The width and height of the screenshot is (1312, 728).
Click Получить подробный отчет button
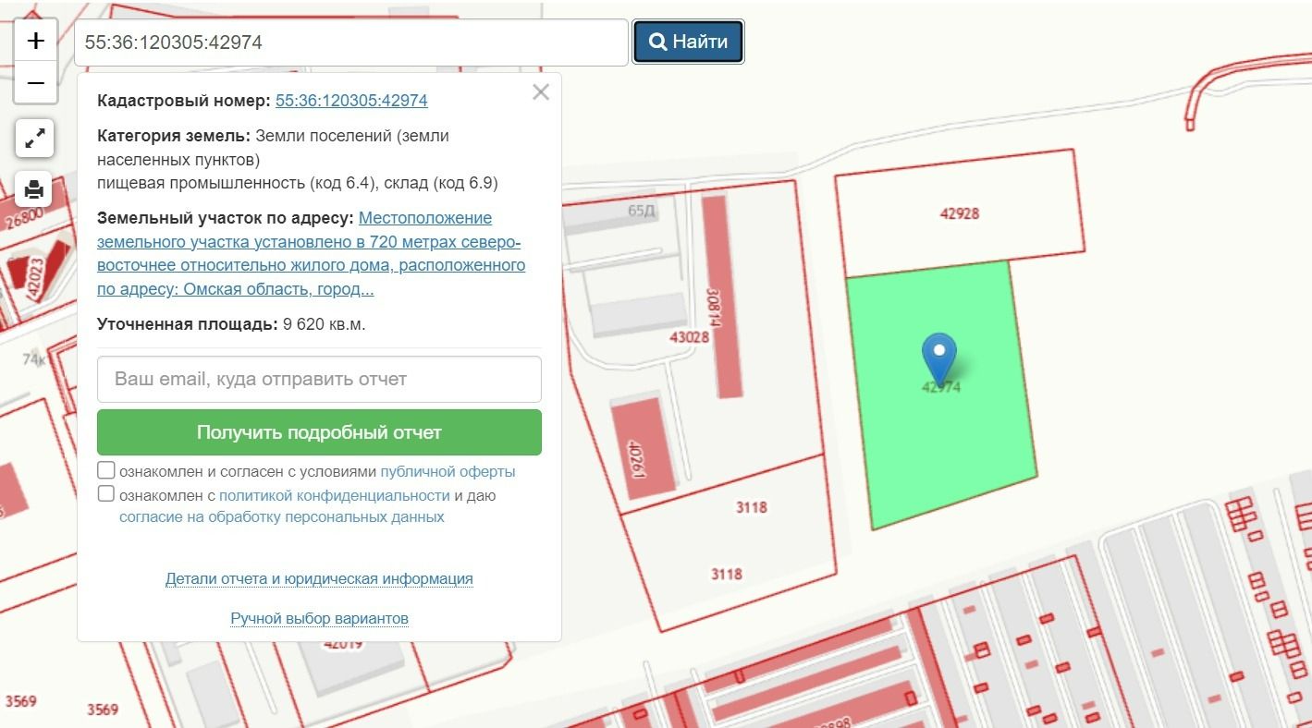(319, 432)
